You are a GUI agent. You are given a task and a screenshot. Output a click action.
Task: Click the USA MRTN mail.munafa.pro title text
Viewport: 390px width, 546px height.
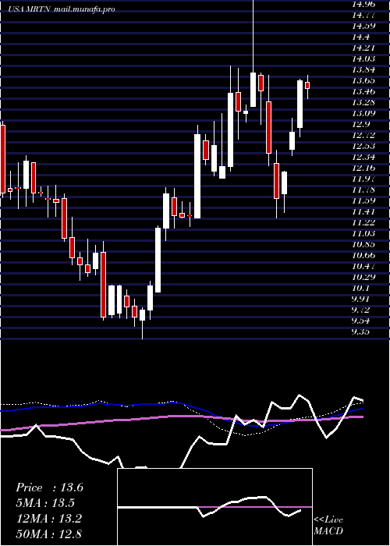62,9
